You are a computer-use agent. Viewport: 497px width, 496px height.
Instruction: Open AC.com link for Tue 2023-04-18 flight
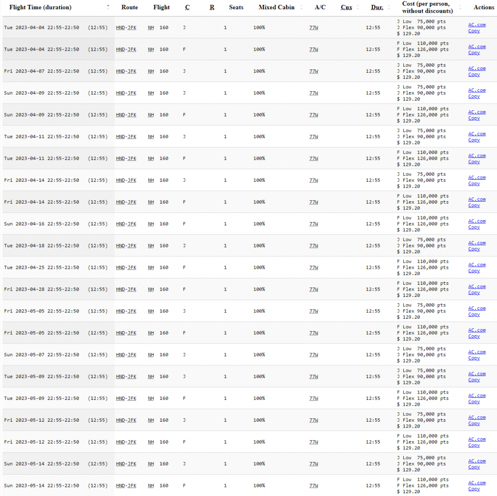pos(477,243)
